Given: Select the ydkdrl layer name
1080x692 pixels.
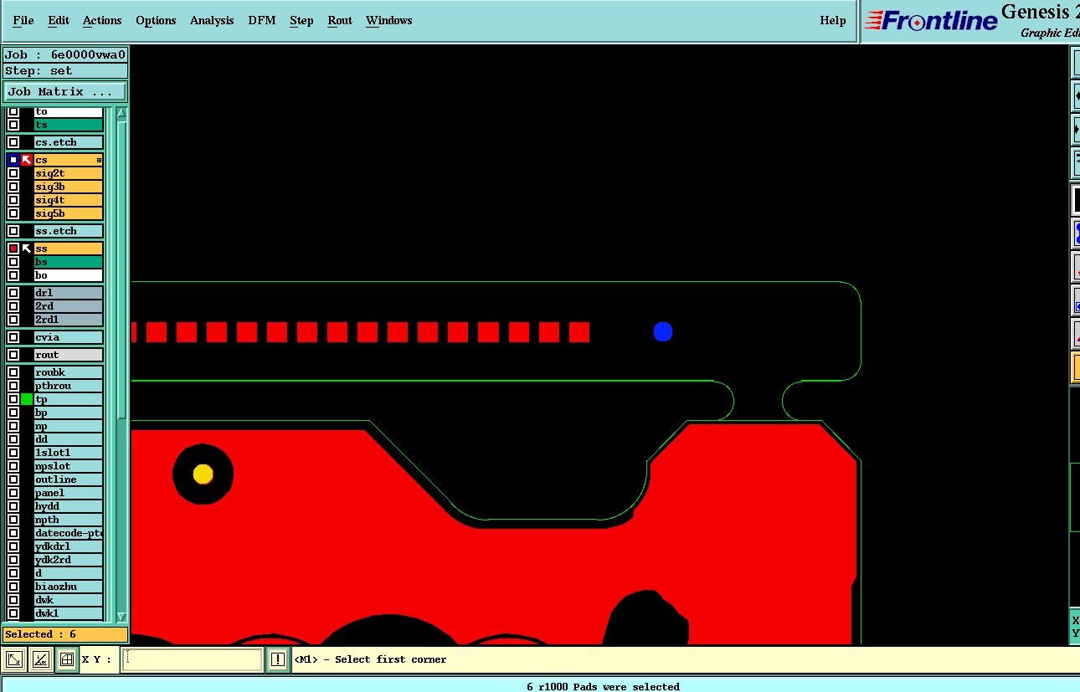Looking at the screenshot, I should pyautogui.click(x=69, y=546).
